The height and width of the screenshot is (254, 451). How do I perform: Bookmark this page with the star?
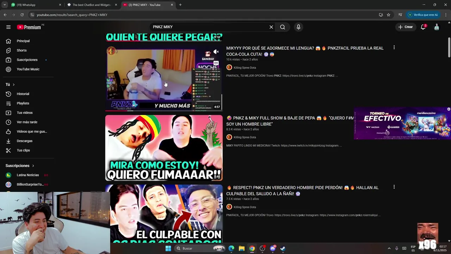(389, 15)
